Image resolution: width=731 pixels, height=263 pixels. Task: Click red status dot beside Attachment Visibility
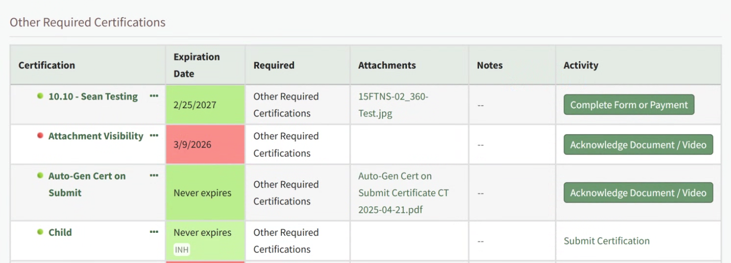(40, 136)
